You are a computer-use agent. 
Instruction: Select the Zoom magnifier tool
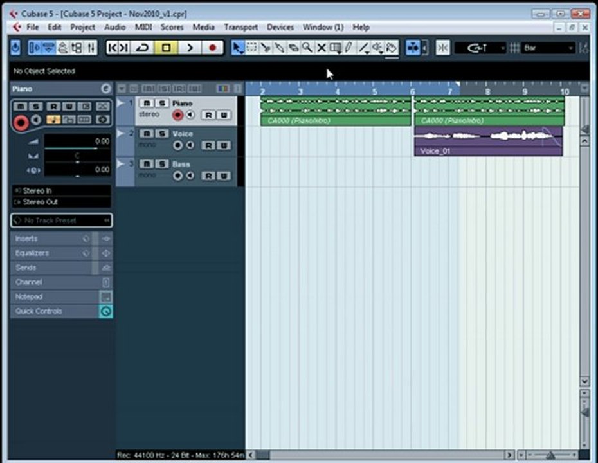pyautogui.click(x=307, y=48)
